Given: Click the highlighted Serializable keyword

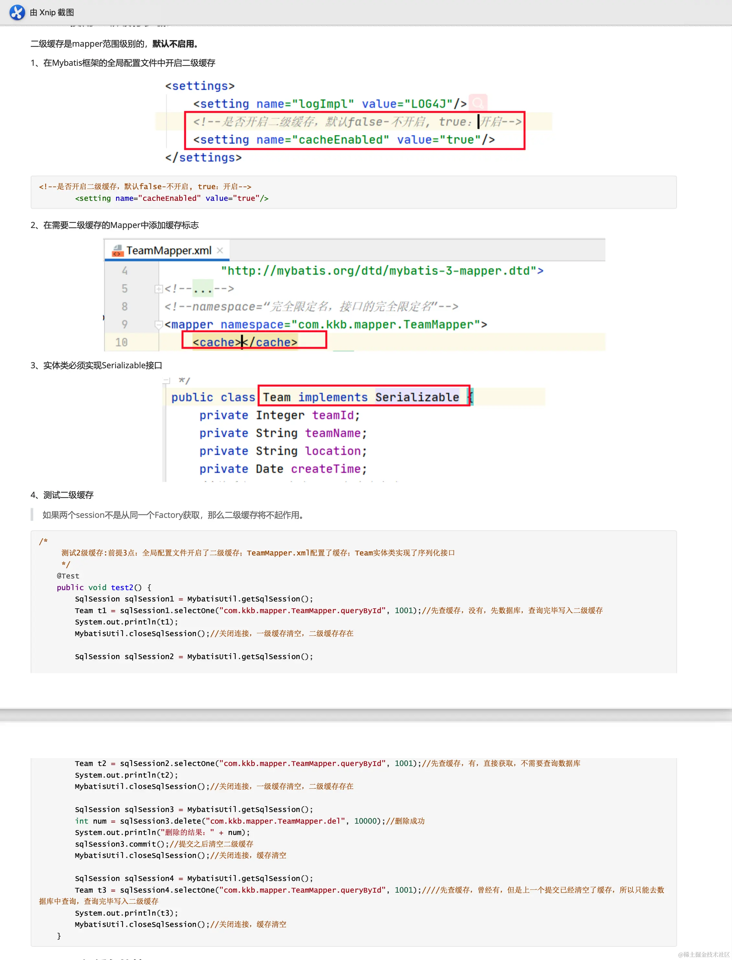Looking at the screenshot, I should click(417, 397).
